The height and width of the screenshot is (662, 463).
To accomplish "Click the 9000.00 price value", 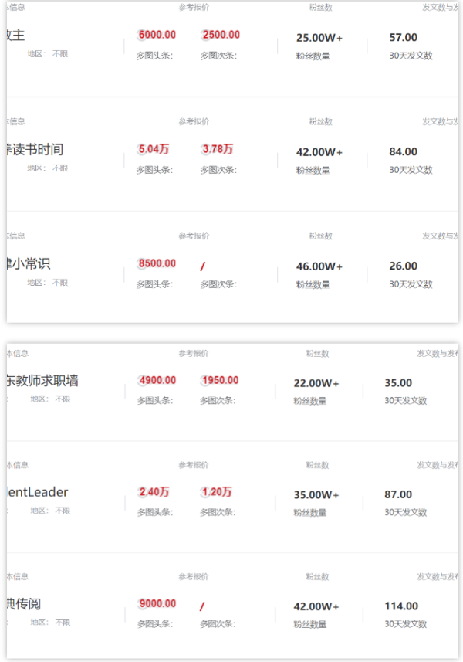I will coord(157,603).
